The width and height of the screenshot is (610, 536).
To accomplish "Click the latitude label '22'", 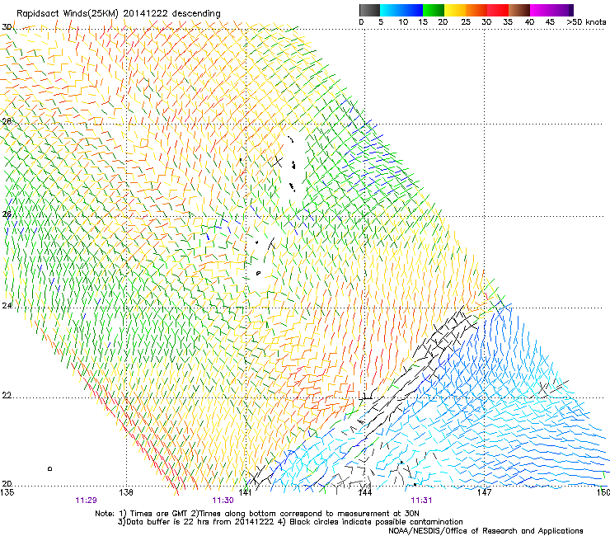I will (7, 396).
